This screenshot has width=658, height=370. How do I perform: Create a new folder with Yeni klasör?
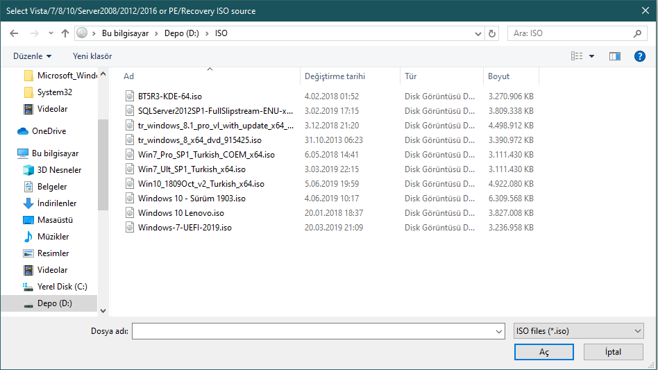tap(92, 56)
